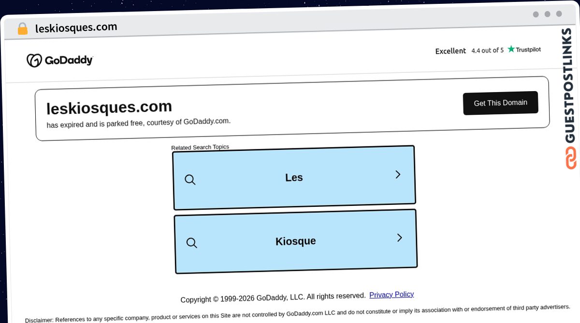Image resolution: width=580 pixels, height=323 pixels.
Task: Click the Get This Domain button
Action: [x=500, y=103]
